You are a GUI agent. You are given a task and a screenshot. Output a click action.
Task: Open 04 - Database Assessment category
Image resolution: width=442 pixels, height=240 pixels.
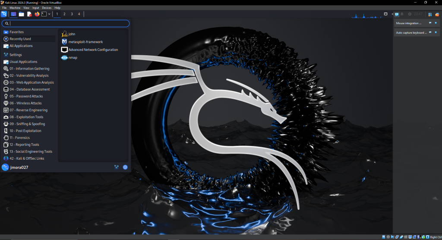[x=29, y=89]
